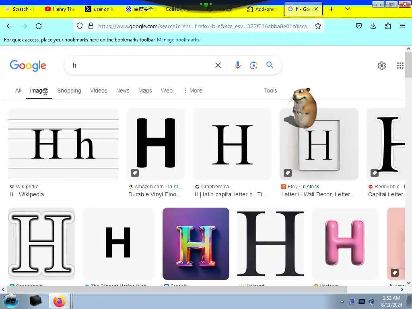Switch to the Henry YouTube tab
Screen dimensions: 412x309
click(x=60, y=9)
